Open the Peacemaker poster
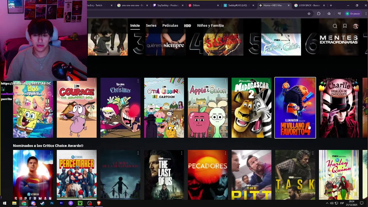This screenshot has width=368, height=207. [x=77, y=175]
